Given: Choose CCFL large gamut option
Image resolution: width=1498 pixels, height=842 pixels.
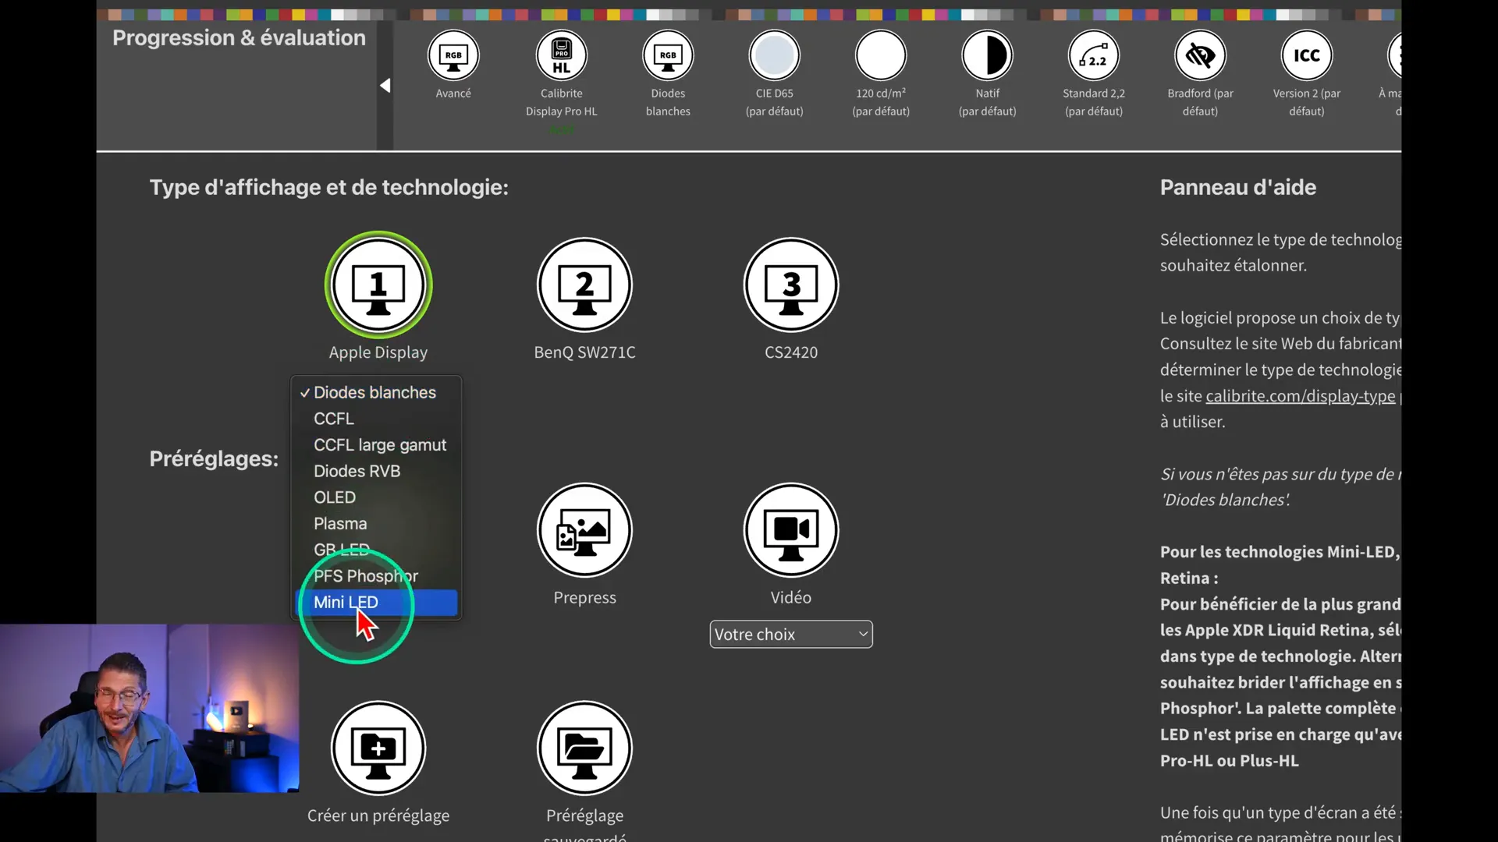Looking at the screenshot, I should pos(375,445).
